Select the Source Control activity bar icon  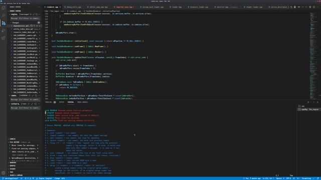[4, 23]
